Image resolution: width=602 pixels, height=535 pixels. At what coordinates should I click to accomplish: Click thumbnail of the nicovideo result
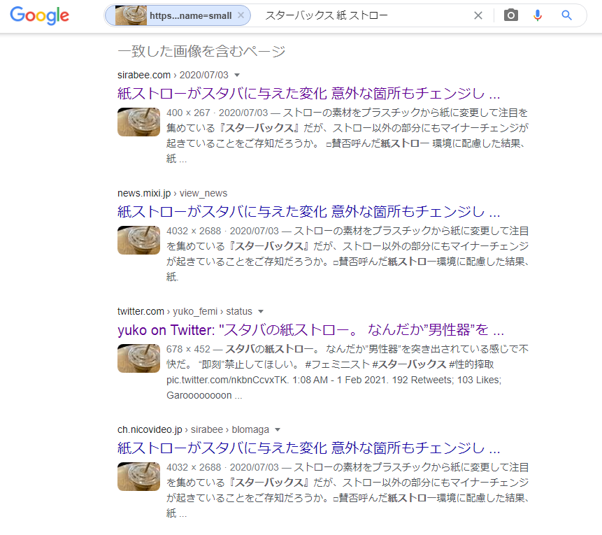[x=138, y=477]
